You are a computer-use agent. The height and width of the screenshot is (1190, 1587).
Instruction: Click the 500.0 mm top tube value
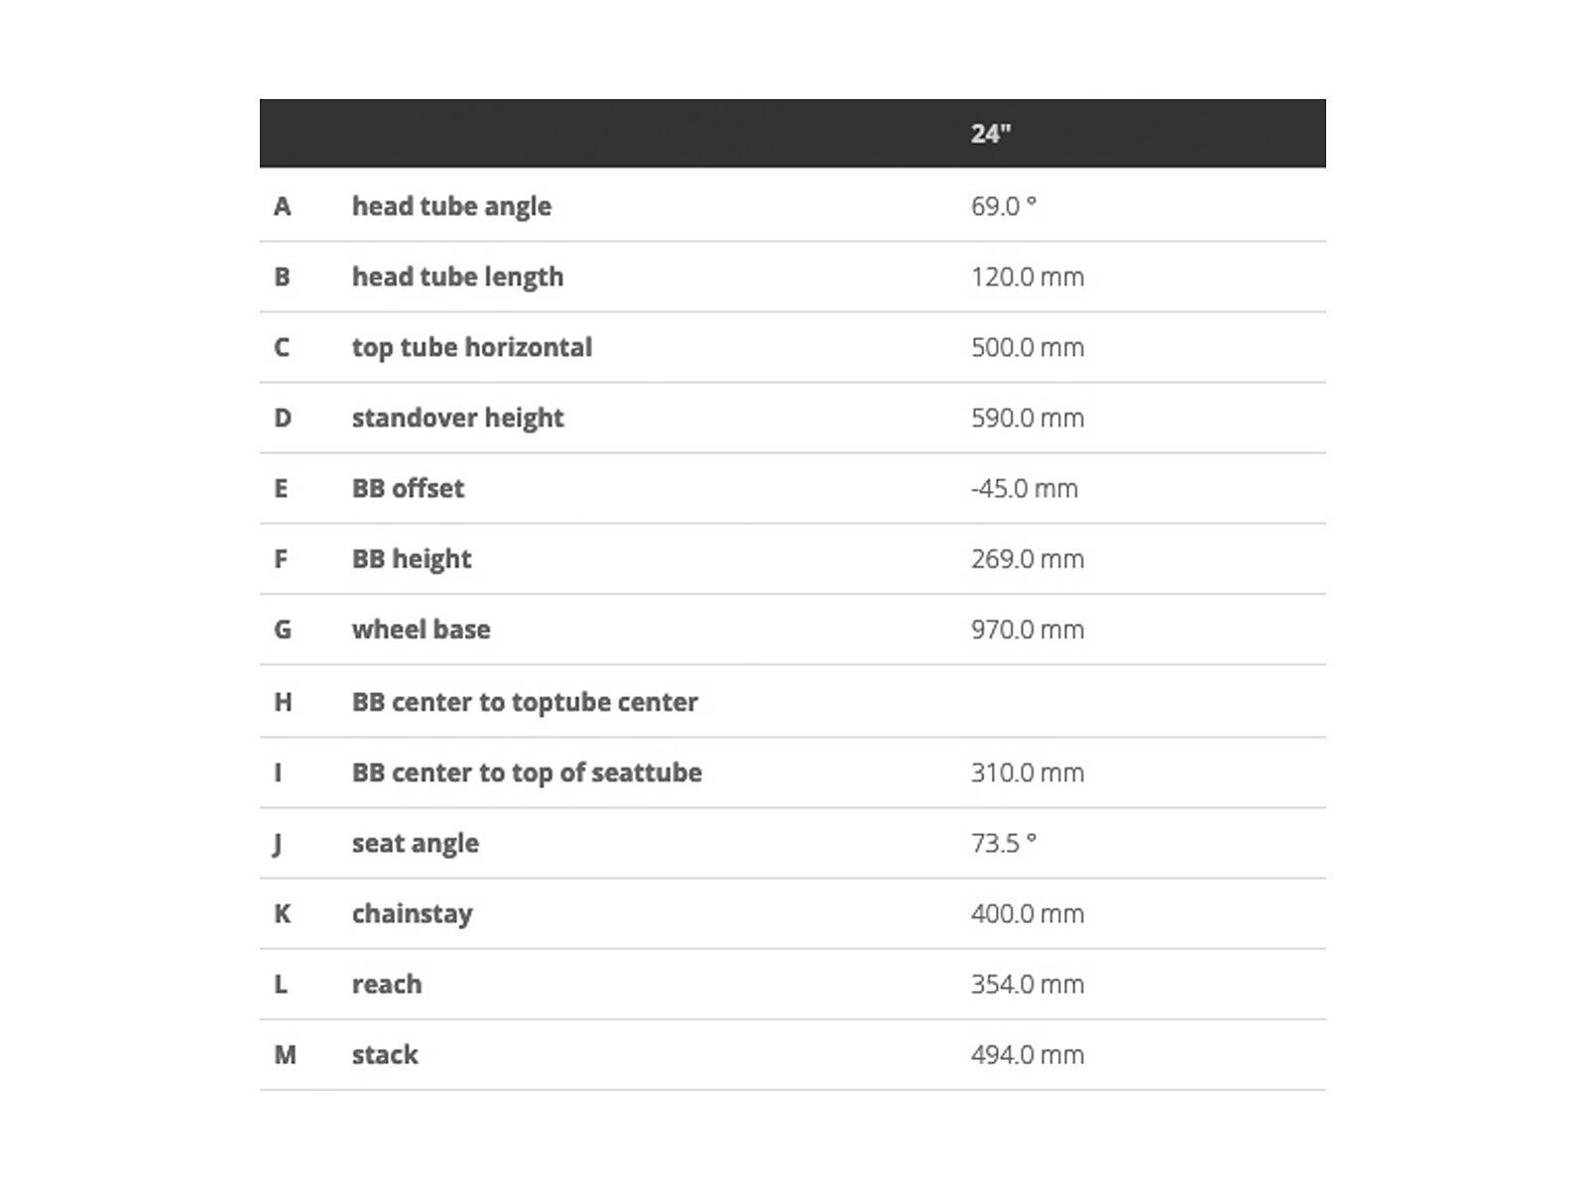coord(1028,347)
